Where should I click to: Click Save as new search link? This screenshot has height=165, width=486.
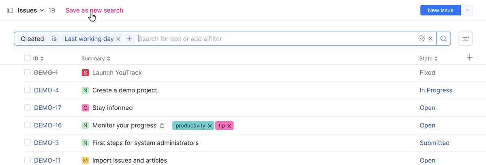94,11
